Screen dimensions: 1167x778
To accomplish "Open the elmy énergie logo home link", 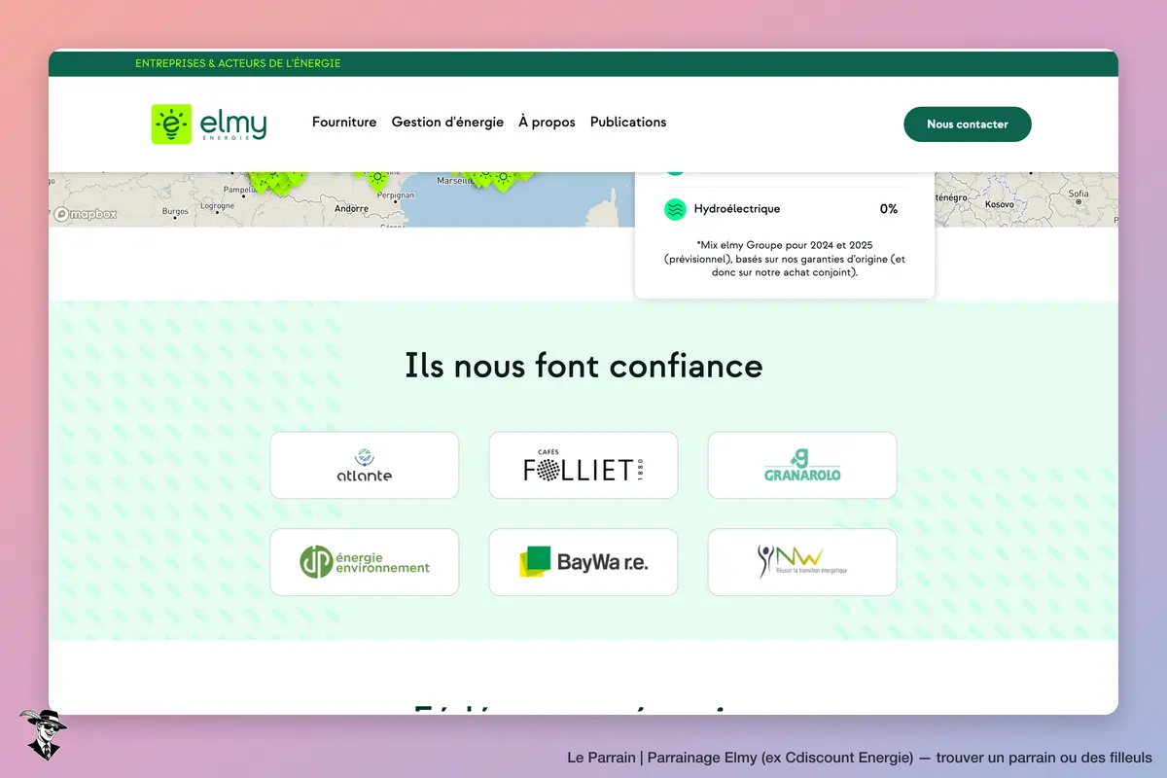I will pos(209,124).
